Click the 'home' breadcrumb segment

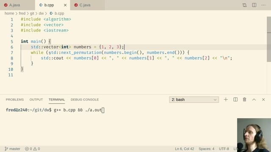[x=9, y=13]
